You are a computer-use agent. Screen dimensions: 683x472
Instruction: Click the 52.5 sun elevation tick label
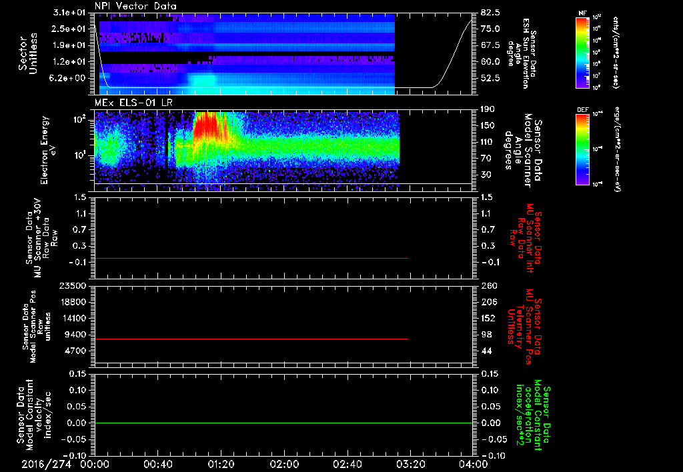[x=490, y=79]
